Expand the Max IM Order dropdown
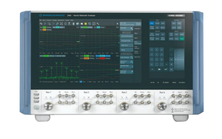The image size is (222, 139). coord(127,67)
